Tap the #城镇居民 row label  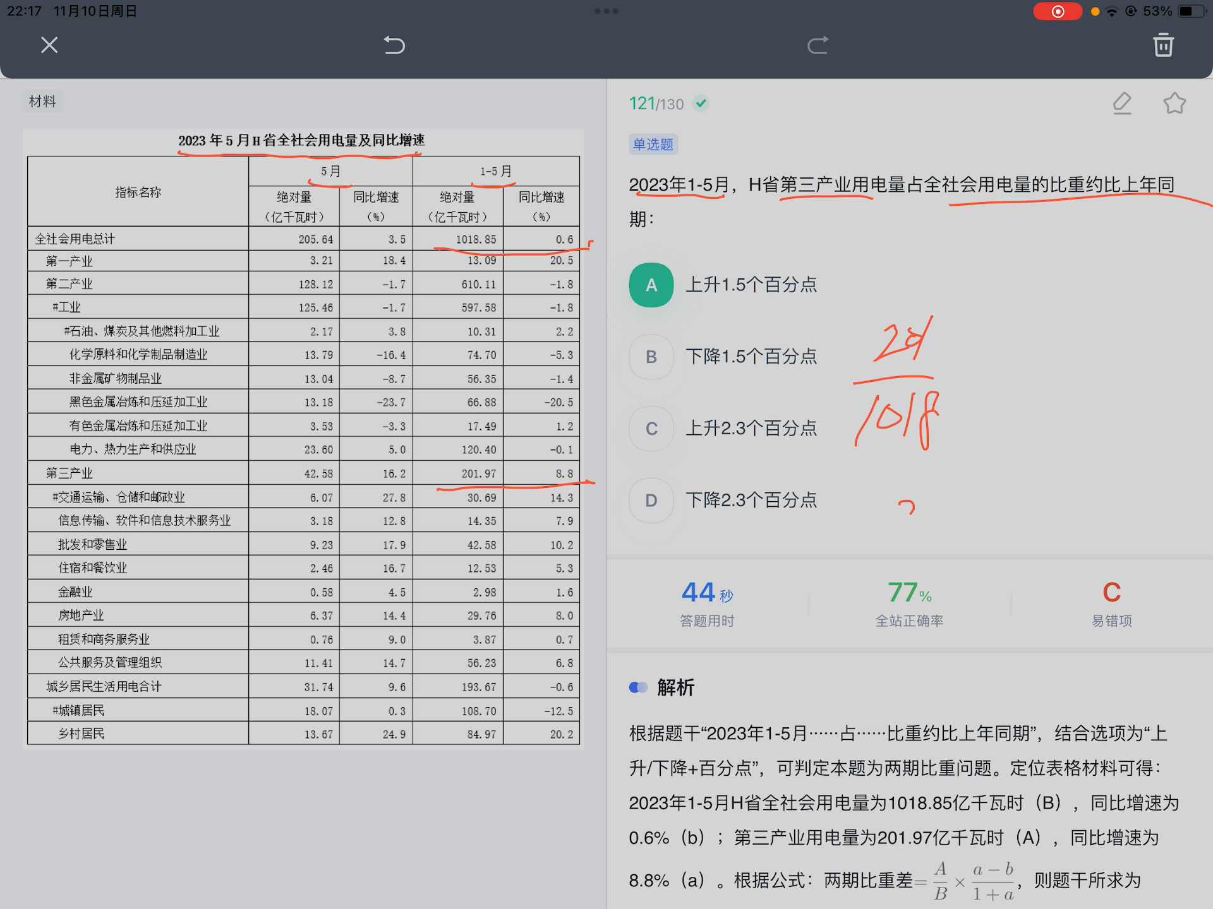tap(78, 711)
